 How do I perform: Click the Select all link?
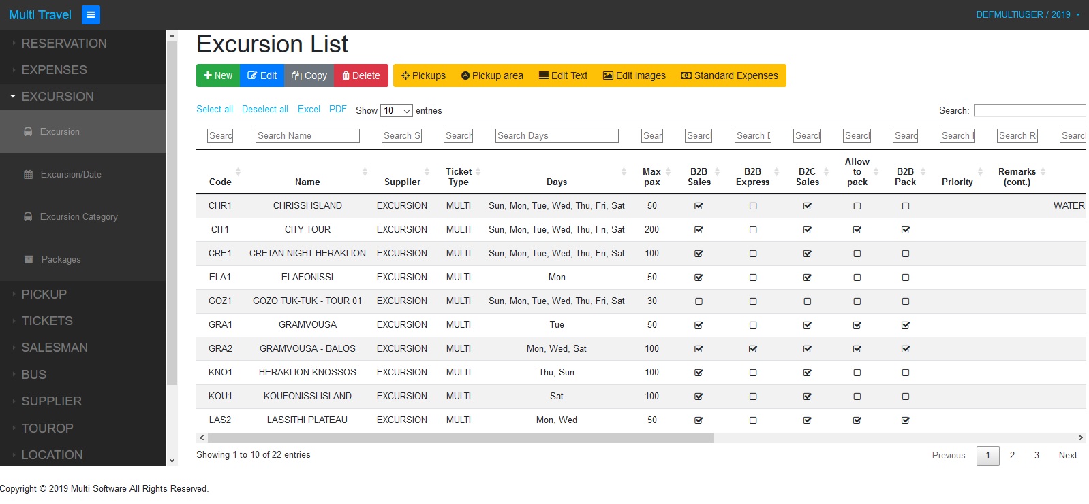pyautogui.click(x=215, y=110)
